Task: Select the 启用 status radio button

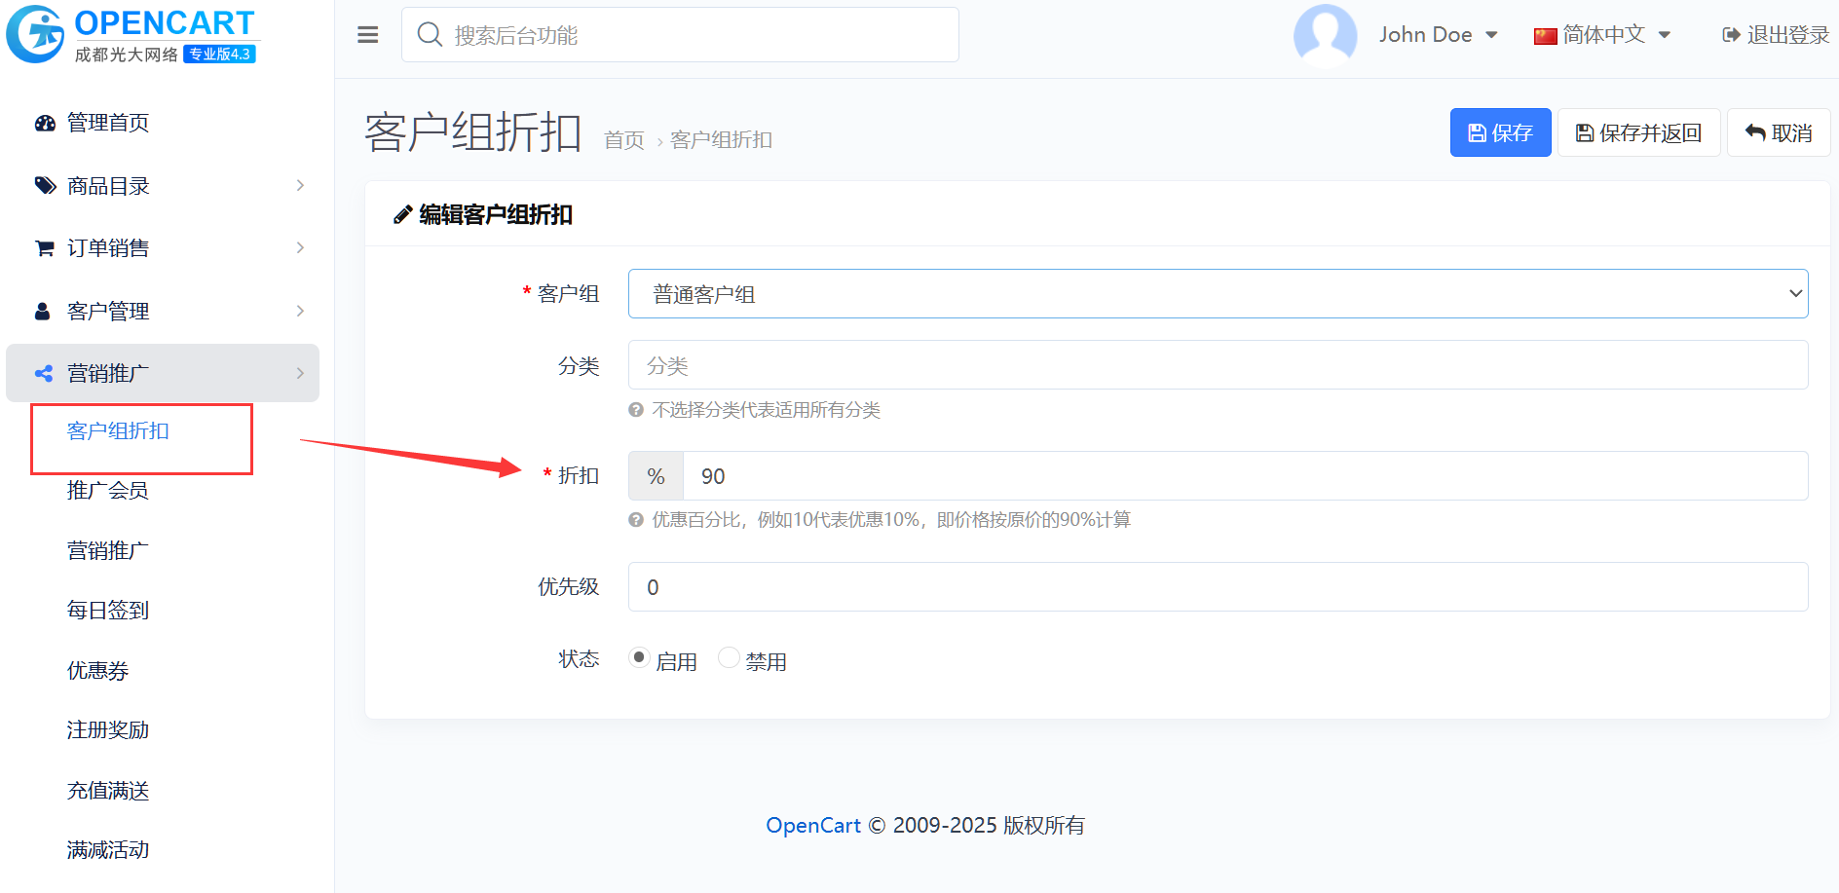Action: pyautogui.click(x=639, y=657)
